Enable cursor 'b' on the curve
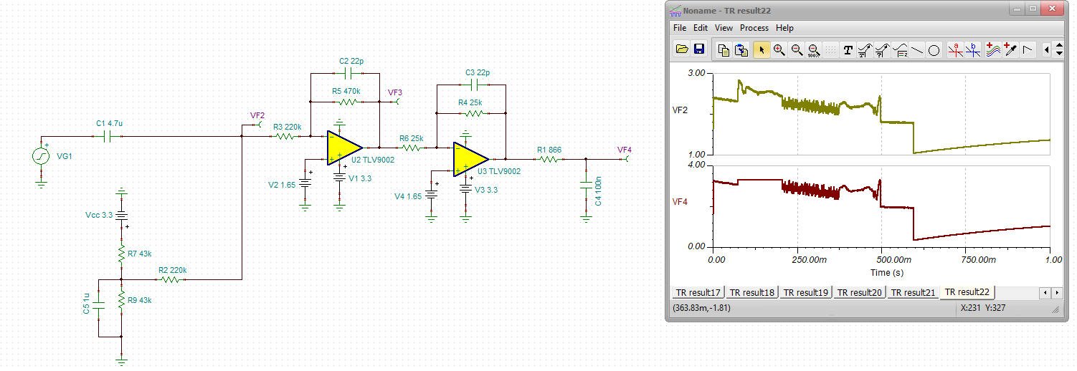The width and height of the screenshot is (1077, 371). [973, 49]
